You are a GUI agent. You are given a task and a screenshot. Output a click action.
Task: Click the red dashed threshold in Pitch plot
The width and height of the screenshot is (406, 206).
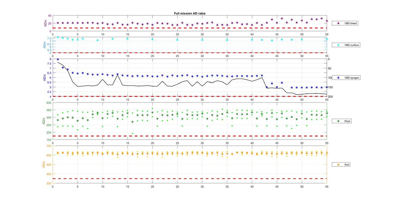(x=189, y=136)
